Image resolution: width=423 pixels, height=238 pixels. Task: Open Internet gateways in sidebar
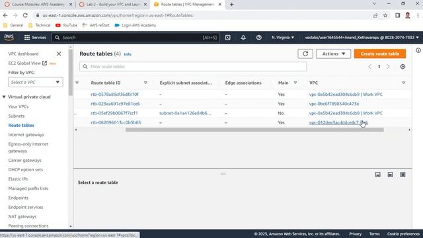[26, 135]
